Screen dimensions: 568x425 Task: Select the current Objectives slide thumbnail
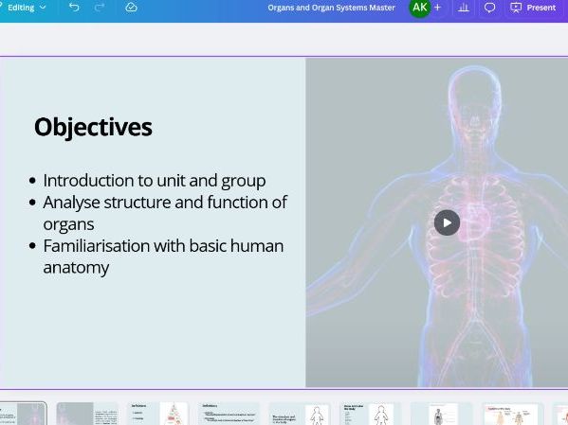[x=23, y=414]
